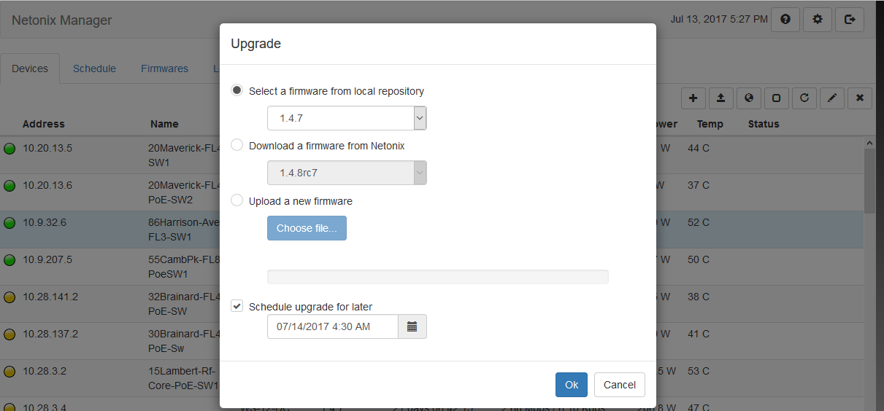Viewport: 884px width, 411px height.
Task: Switch to the Schedule tab
Action: tap(94, 68)
